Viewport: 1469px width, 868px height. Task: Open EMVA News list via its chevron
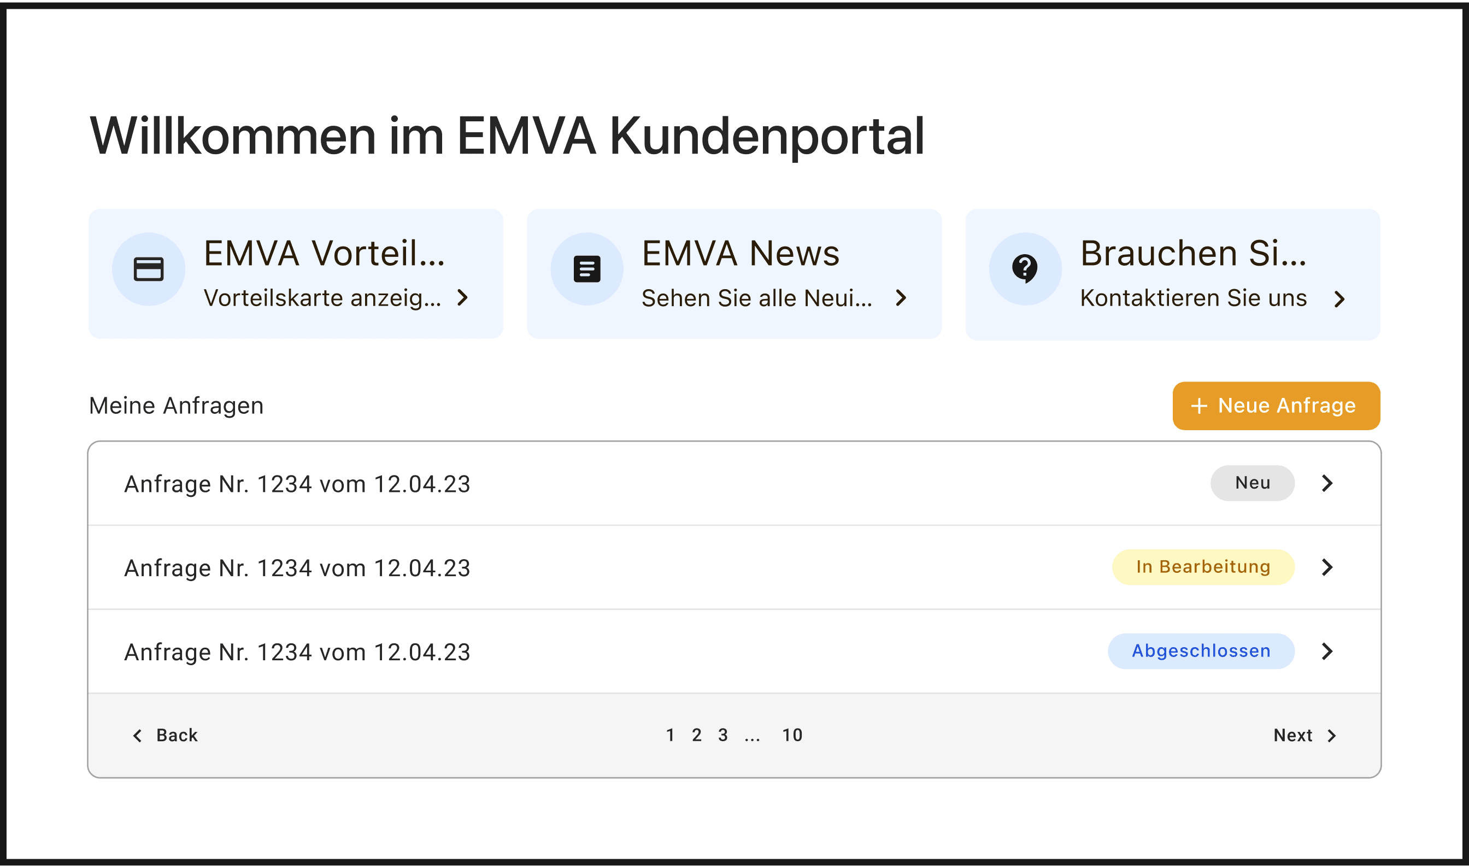(901, 298)
